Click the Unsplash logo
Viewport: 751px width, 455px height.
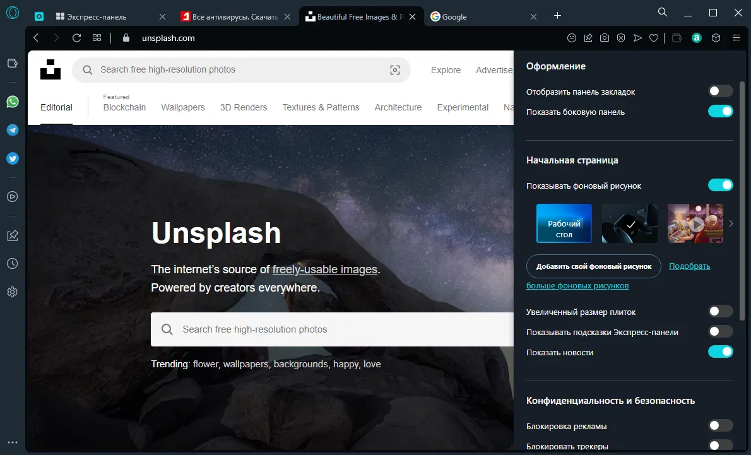coord(50,69)
